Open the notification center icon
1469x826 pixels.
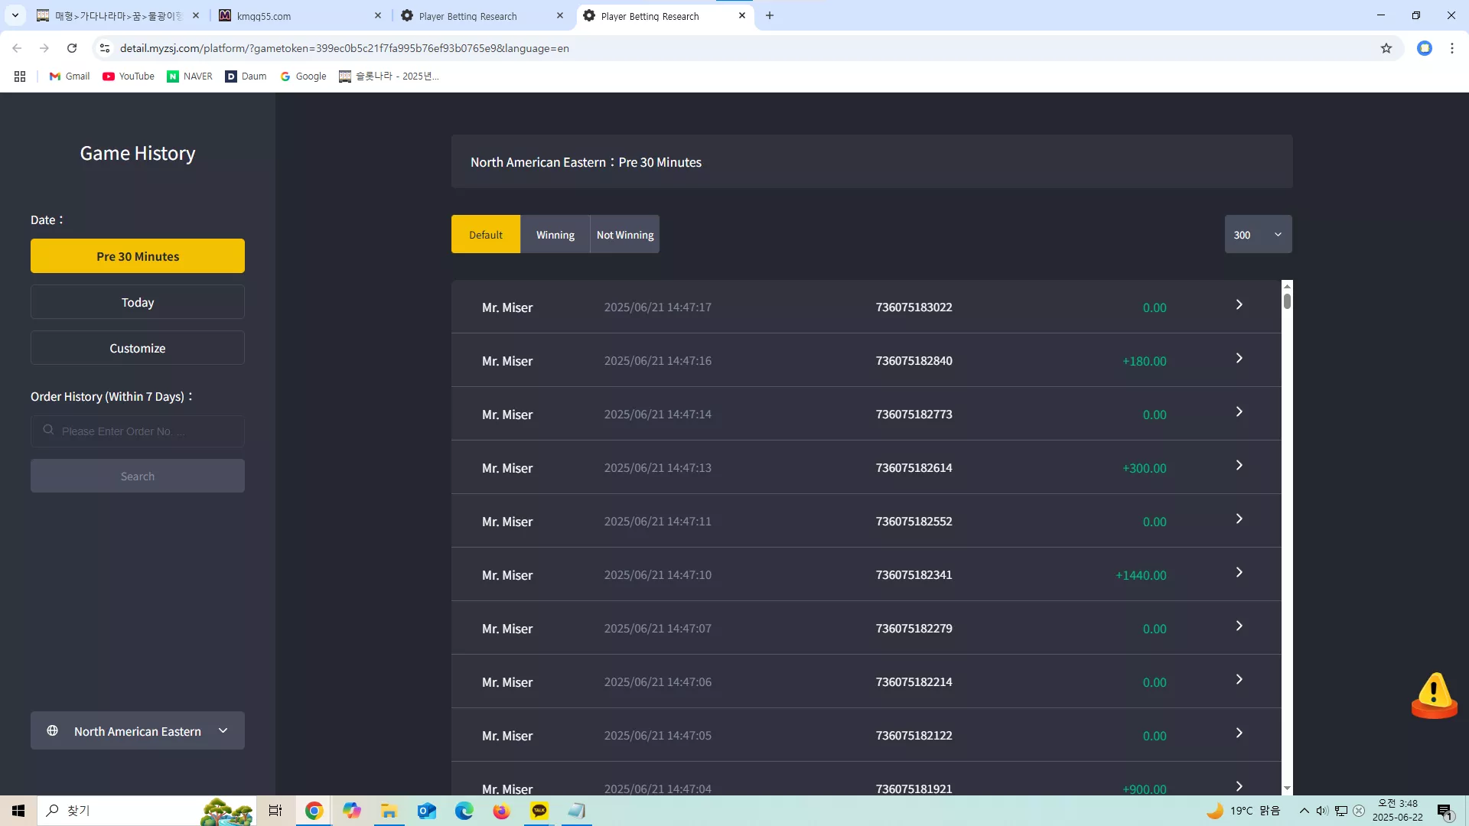tap(1445, 811)
